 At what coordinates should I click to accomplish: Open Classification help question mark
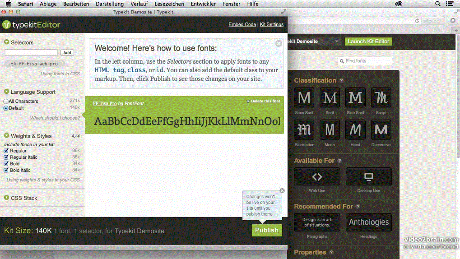tap(341, 80)
